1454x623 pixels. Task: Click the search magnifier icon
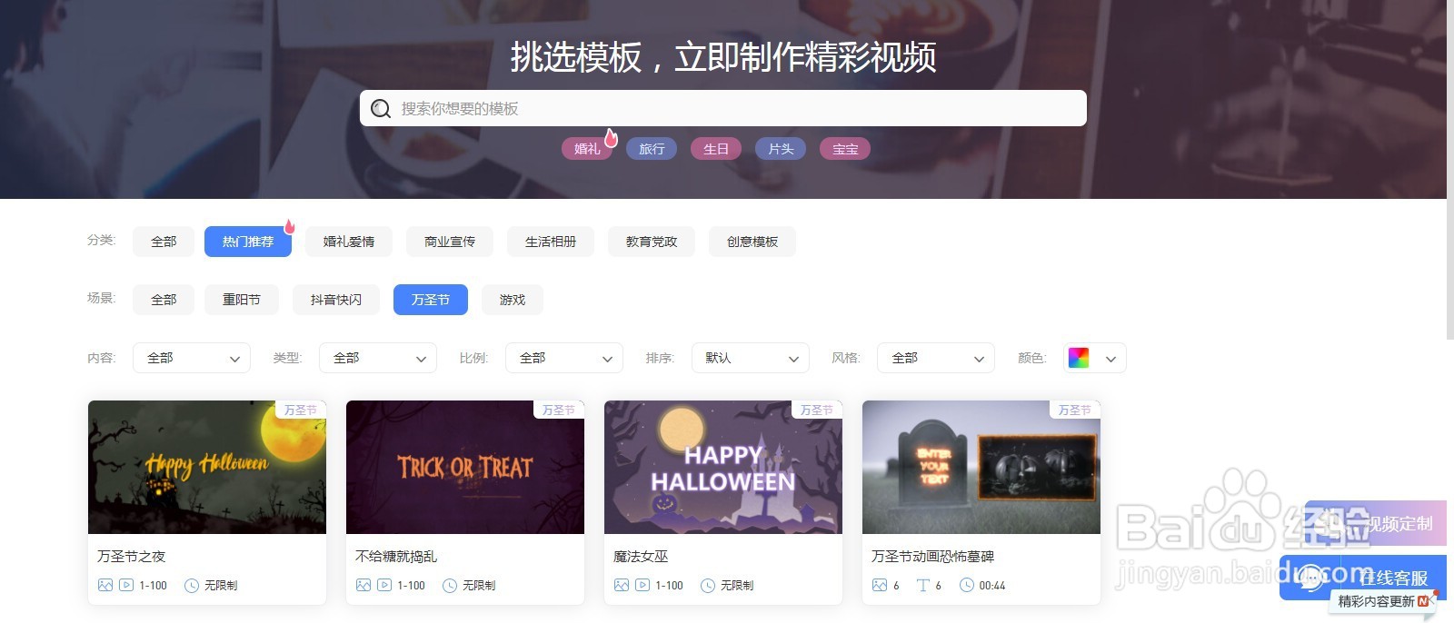pyautogui.click(x=381, y=109)
